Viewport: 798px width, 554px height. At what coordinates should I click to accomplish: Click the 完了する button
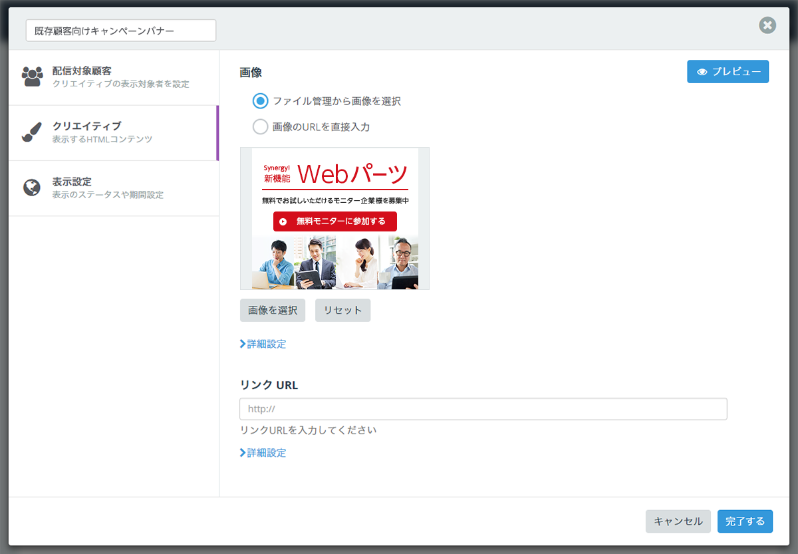[745, 521]
